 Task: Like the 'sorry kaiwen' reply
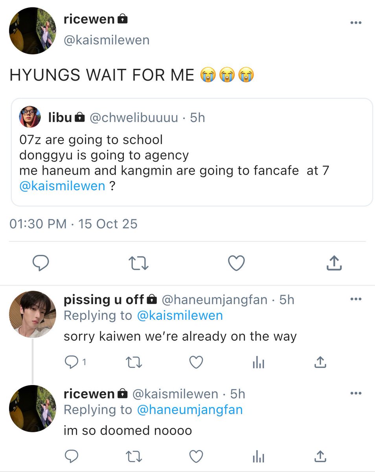point(196,362)
